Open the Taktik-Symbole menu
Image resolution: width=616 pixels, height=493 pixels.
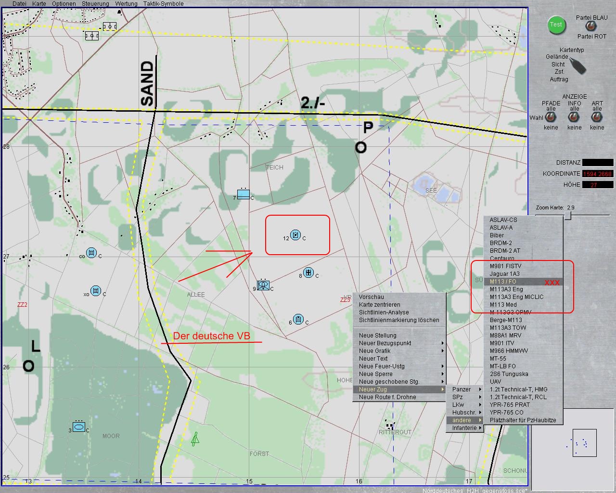tap(163, 4)
